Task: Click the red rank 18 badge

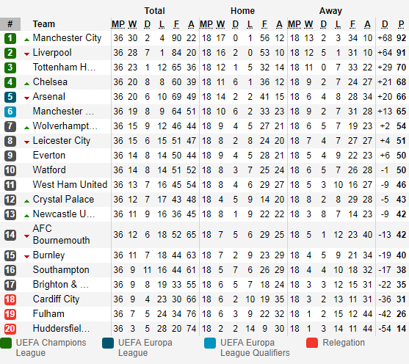Action: [10, 299]
